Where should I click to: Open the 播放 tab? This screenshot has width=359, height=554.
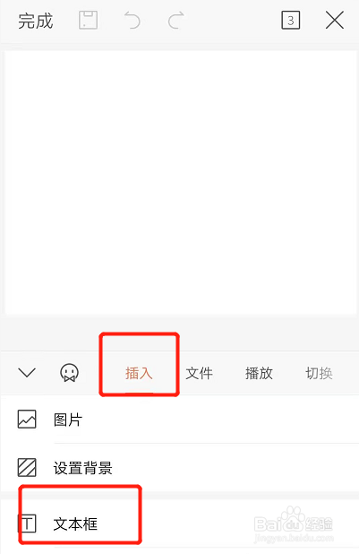point(259,373)
